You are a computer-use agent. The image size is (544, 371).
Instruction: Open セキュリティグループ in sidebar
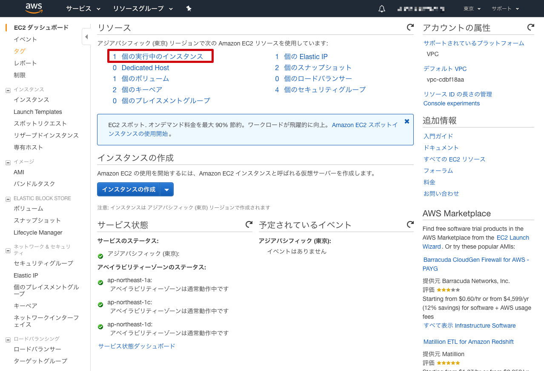[x=43, y=263]
